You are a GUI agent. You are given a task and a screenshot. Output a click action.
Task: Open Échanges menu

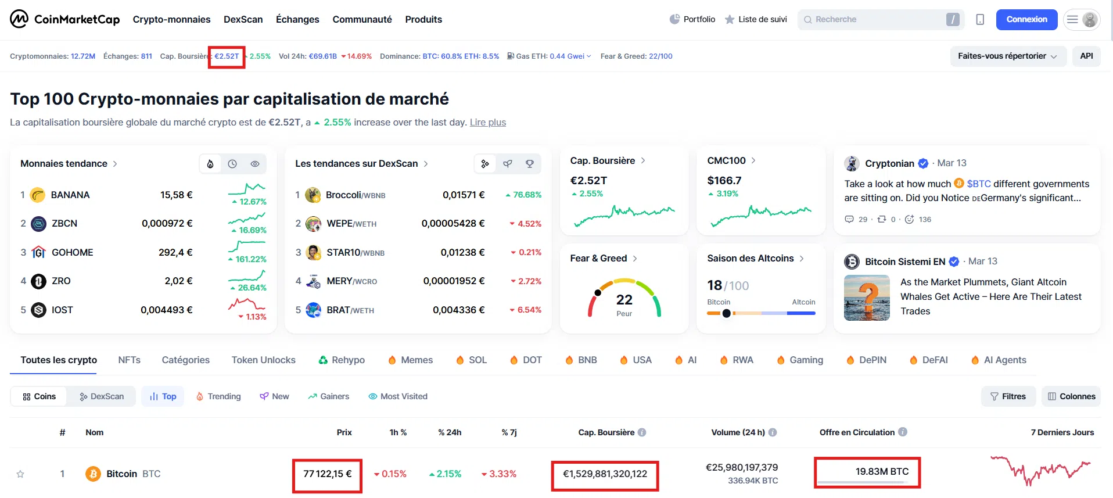(x=297, y=20)
